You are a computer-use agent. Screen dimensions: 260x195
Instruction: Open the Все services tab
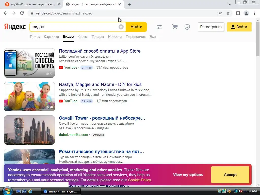point(152,37)
